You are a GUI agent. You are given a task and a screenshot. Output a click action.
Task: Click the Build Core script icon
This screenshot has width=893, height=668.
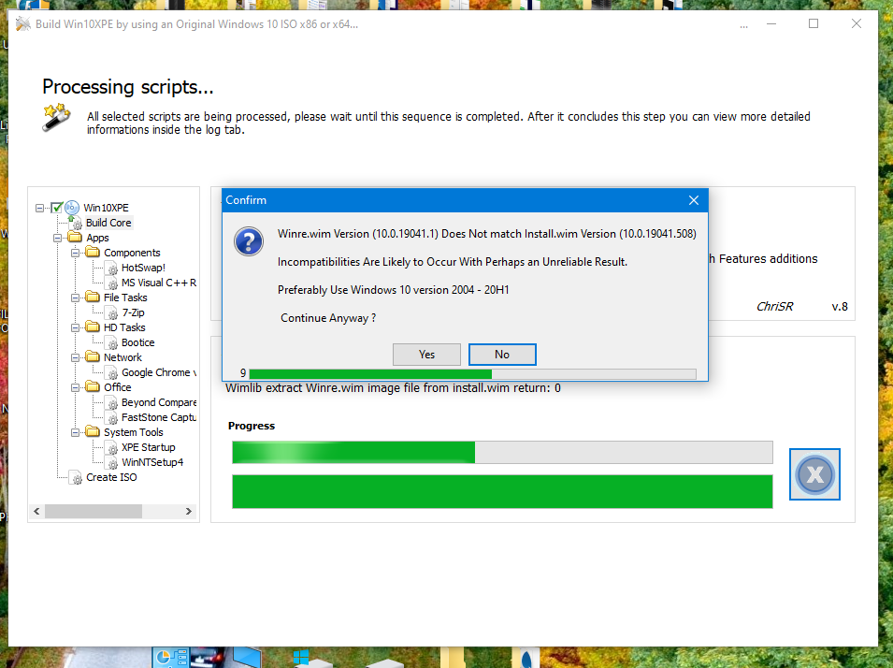point(75,223)
